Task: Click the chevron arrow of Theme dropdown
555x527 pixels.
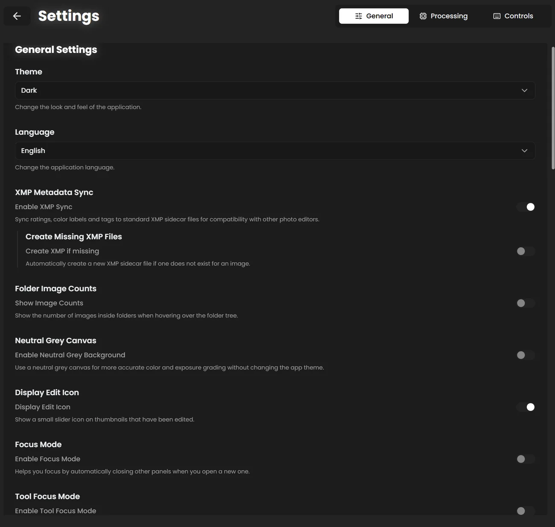Action: pyautogui.click(x=524, y=90)
